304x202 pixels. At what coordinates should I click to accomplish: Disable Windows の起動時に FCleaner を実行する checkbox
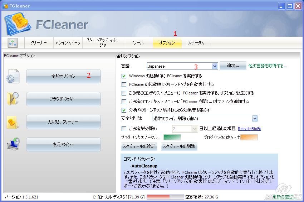(124, 76)
